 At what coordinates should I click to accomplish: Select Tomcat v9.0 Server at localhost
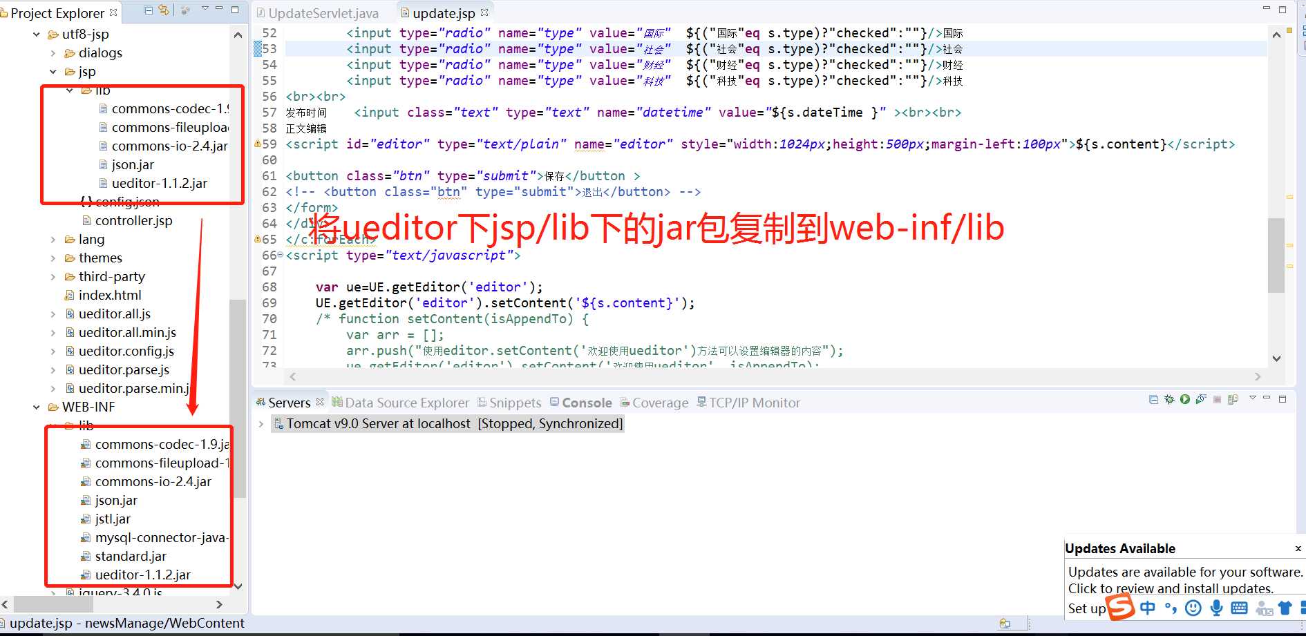click(448, 423)
